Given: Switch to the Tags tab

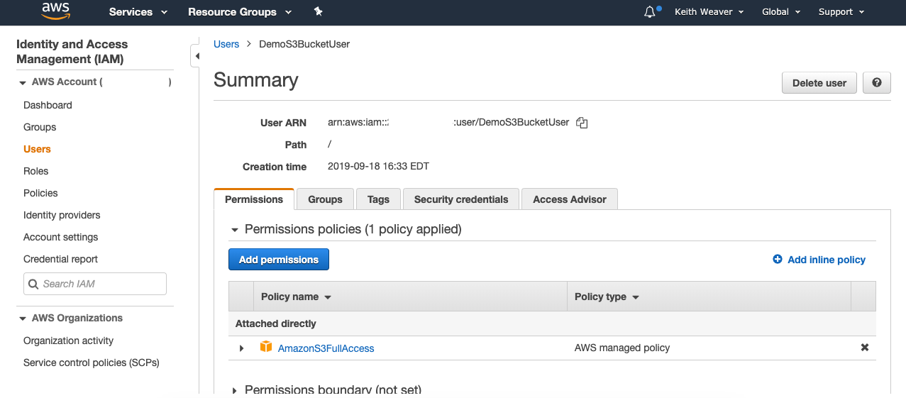Looking at the screenshot, I should coord(378,199).
